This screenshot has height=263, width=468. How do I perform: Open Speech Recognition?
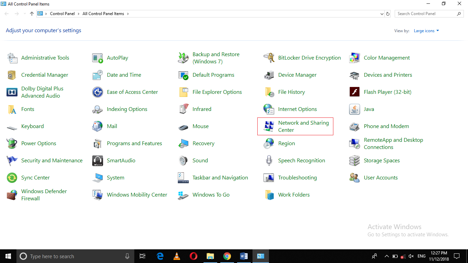pos(301,160)
